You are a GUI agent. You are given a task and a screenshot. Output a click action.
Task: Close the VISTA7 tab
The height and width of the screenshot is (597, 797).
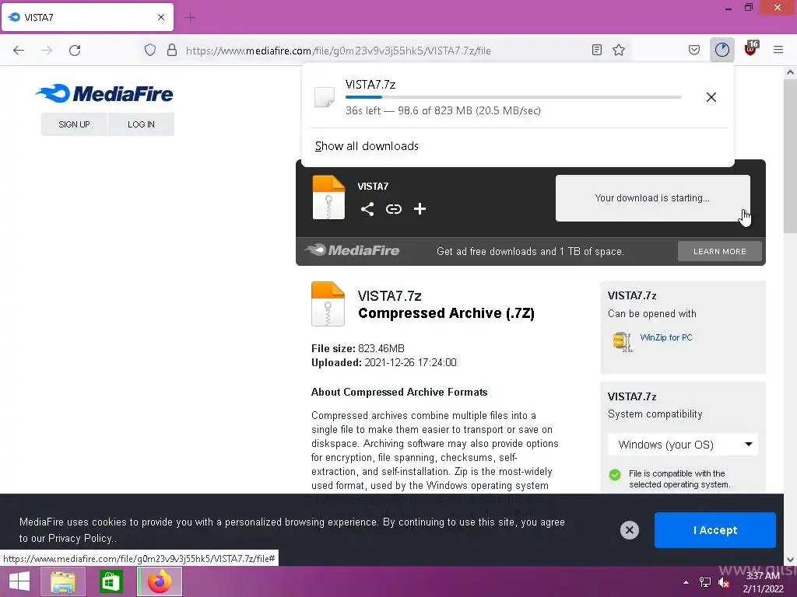click(x=161, y=17)
